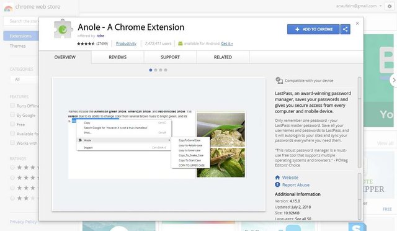Screen dimensions: 397x231
Task: Toggle the Available for Android checkbox
Action: click(12, 134)
